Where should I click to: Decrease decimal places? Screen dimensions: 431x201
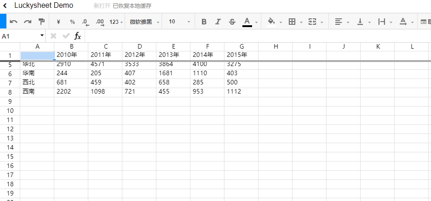pyautogui.click(x=86, y=22)
